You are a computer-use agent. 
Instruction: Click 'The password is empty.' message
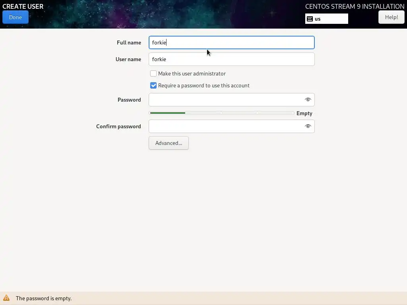click(44, 298)
